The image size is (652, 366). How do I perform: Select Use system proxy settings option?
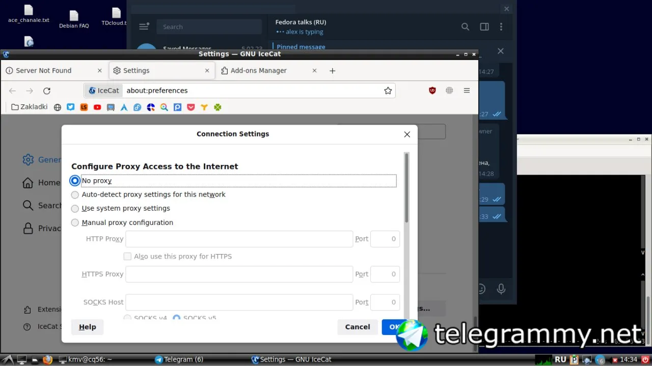[x=75, y=208]
